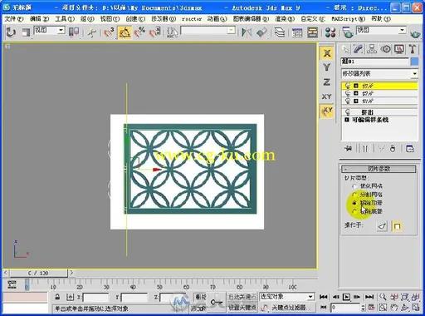Open the Animation menu (动画)

click(217, 18)
